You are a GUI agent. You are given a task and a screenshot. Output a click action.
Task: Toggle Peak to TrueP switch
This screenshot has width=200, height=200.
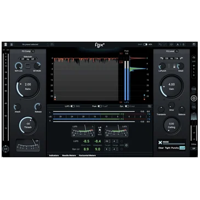click(100, 106)
